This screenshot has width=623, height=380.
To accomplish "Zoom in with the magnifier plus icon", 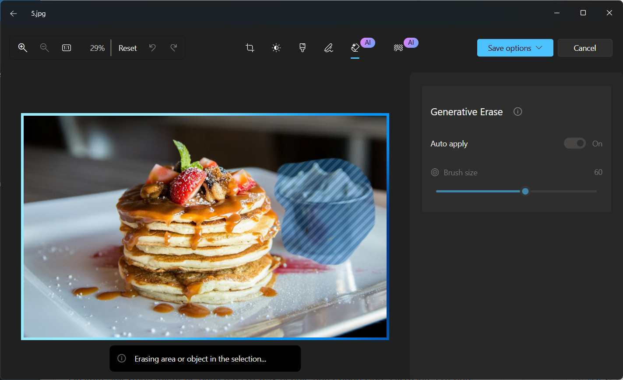I will pos(23,48).
